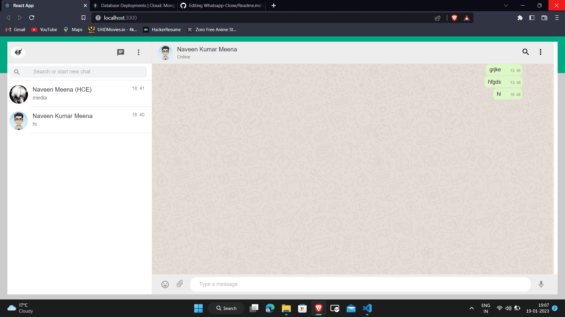Click your profile avatar in sidebar
565x317 pixels.
[x=18, y=52]
